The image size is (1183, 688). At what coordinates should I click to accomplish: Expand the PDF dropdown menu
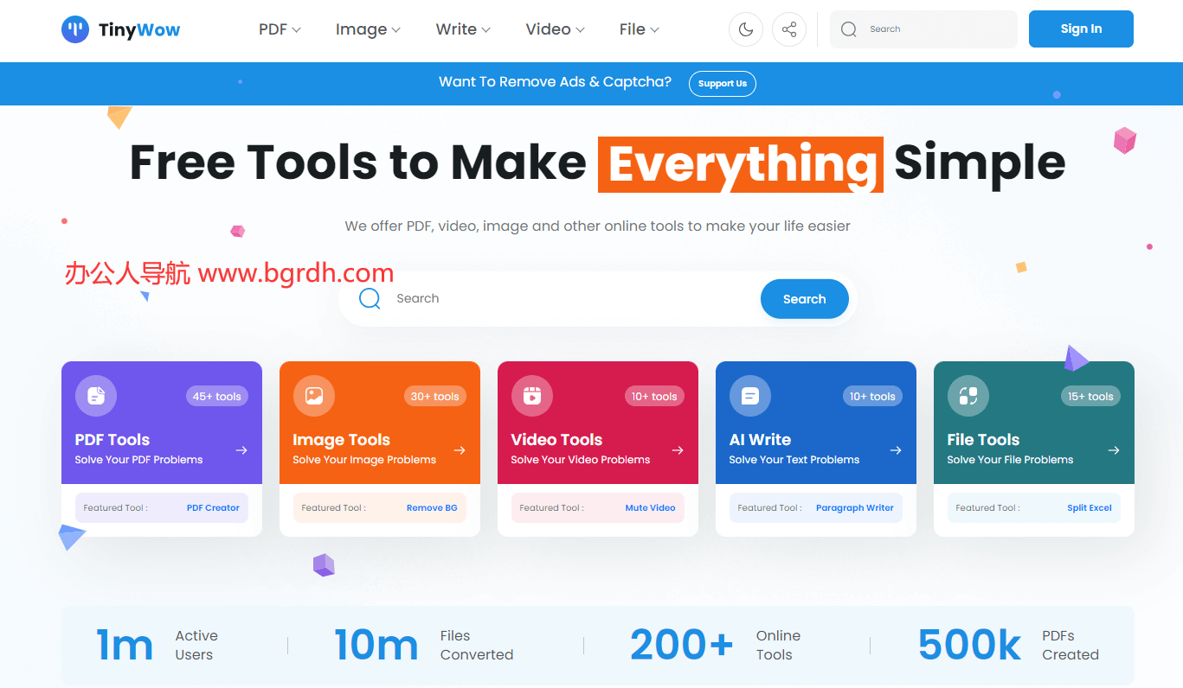280,29
